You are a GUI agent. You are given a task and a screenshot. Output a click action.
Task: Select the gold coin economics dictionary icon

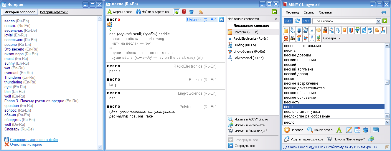(319, 30)
